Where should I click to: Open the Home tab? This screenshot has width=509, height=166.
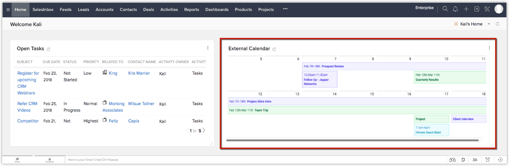click(21, 10)
